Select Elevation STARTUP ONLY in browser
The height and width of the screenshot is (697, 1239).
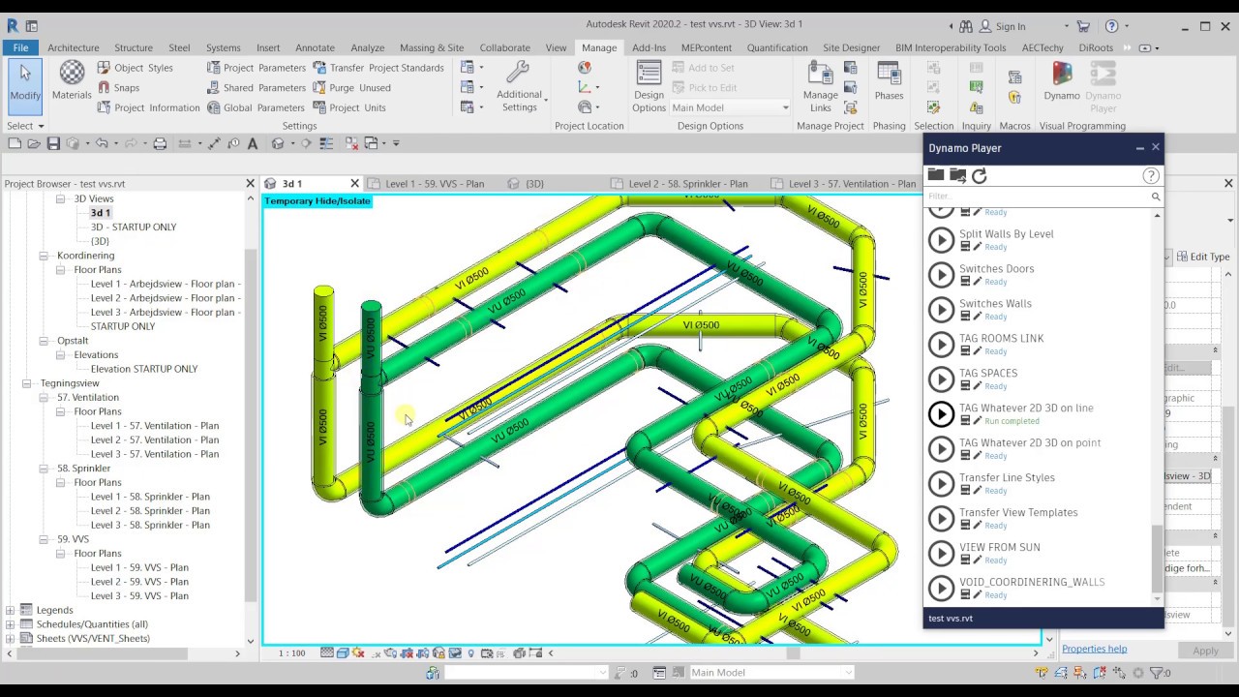[x=144, y=369]
